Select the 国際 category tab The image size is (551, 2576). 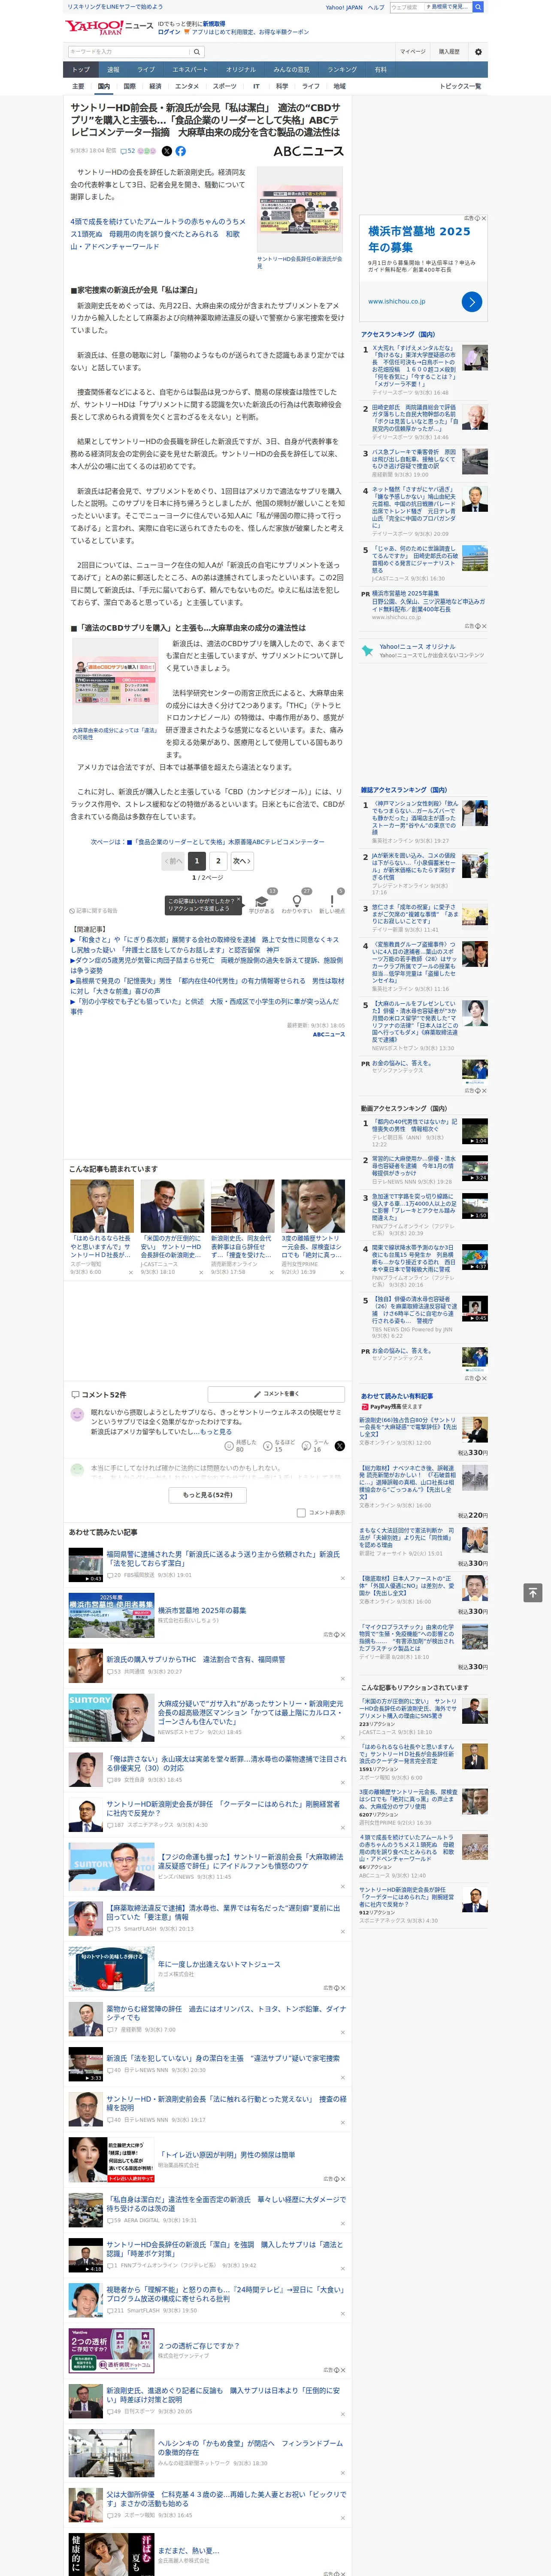[x=129, y=86]
